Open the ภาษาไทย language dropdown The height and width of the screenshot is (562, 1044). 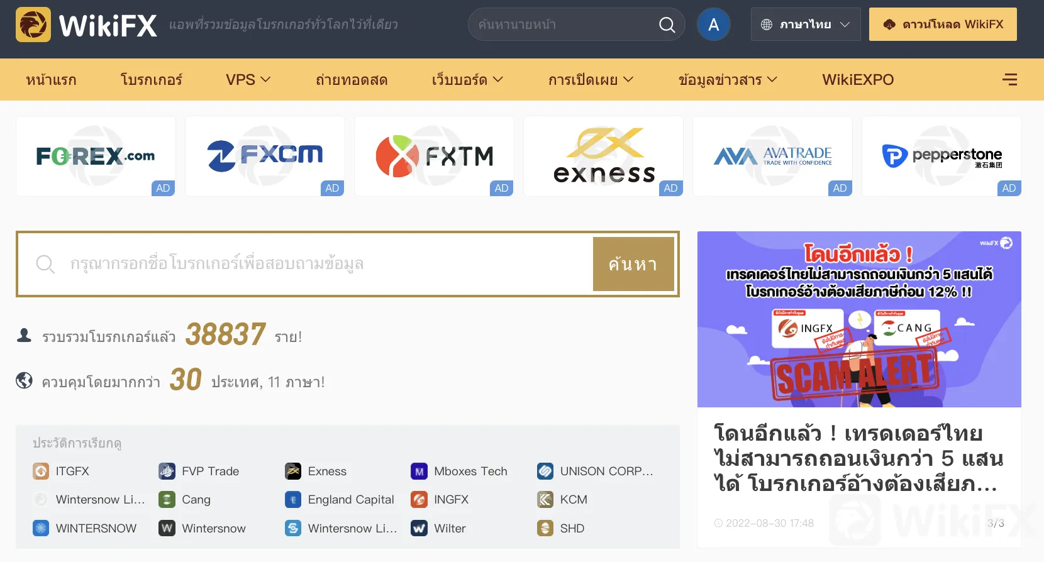tap(806, 25)
